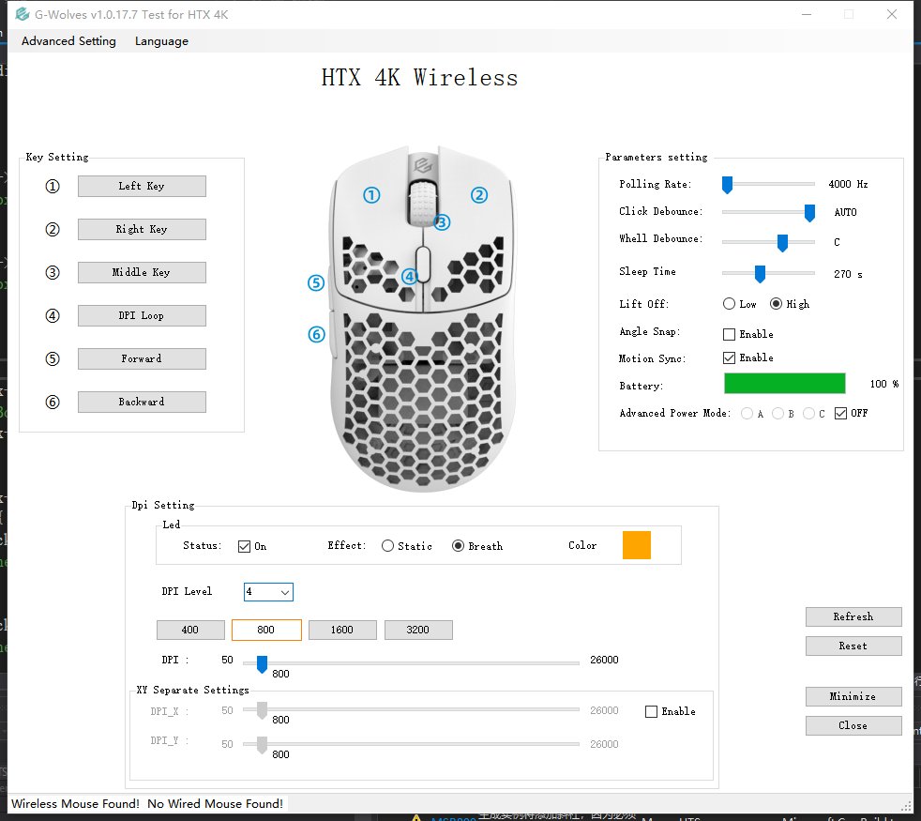Click marker 4 by the DPI button
Image resolution: width=921 pixels, height=821 pixels.
point(410,276)
